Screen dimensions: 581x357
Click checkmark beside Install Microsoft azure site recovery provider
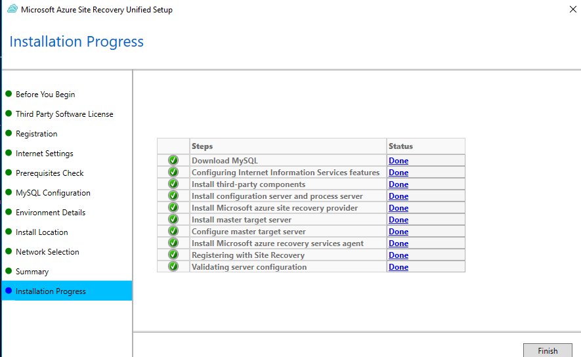point(173,207)
